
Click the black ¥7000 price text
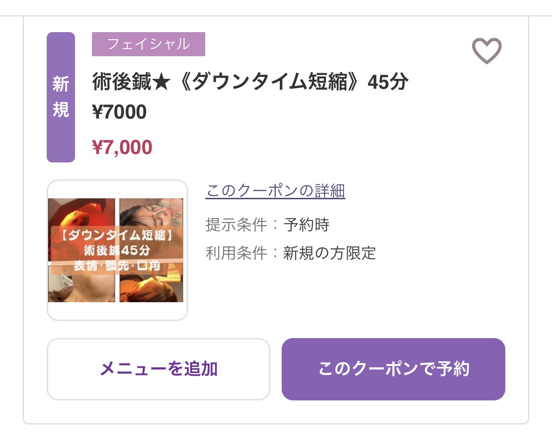[x=120, y=112]
